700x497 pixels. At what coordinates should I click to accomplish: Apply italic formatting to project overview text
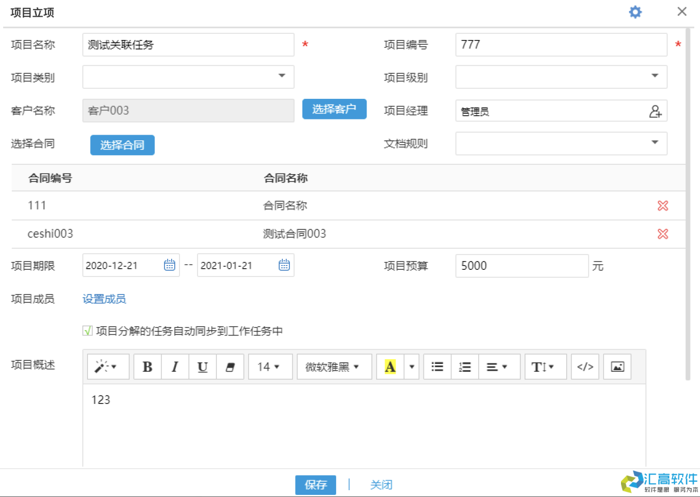[x=175, y=367]
